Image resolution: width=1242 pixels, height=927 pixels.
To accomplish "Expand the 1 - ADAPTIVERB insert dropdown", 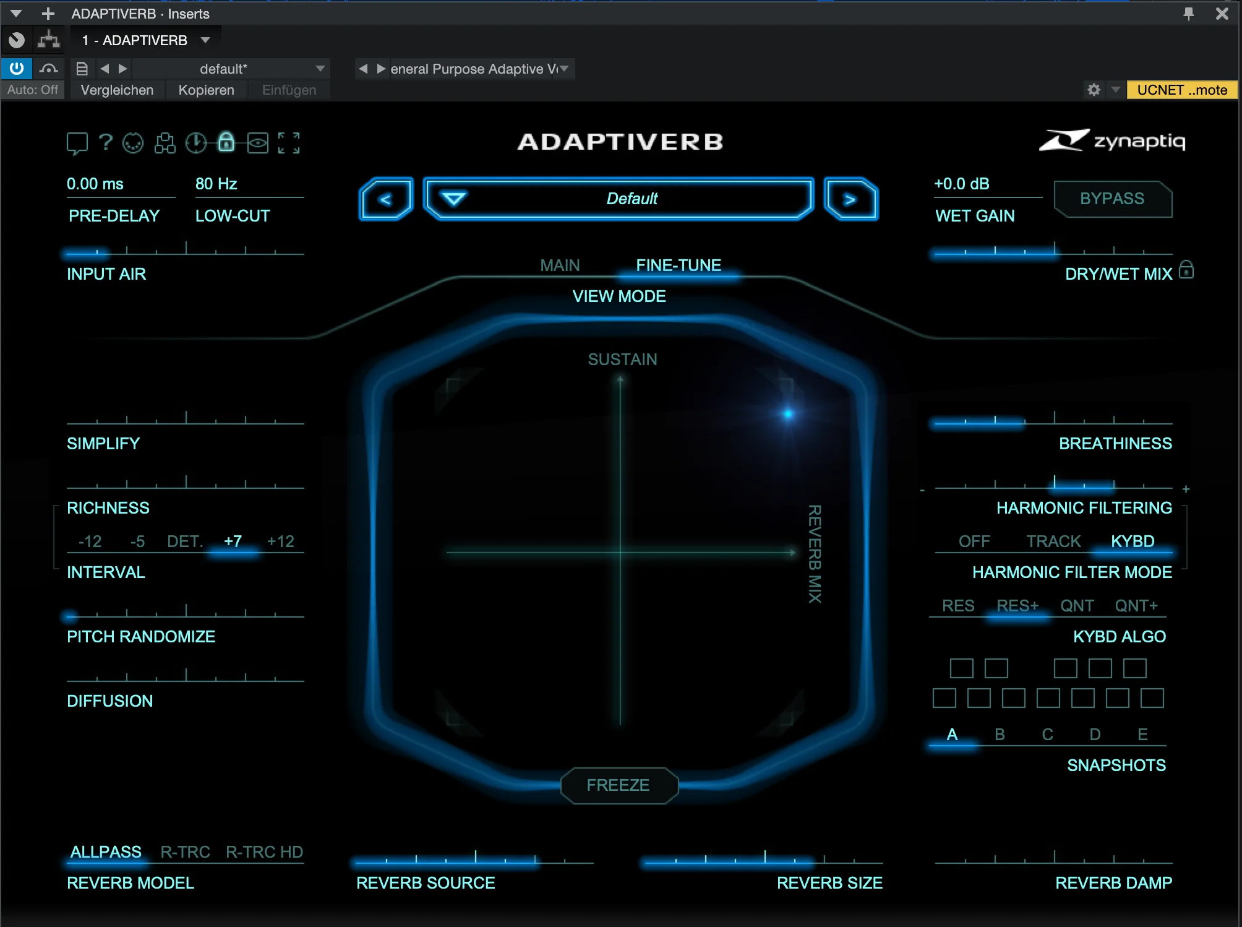I will click(205, 40).
